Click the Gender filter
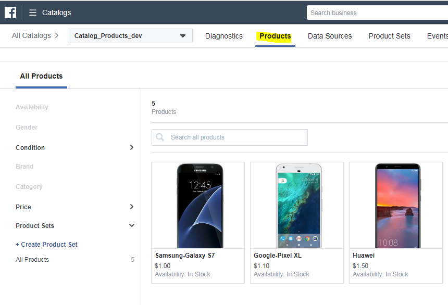The image size is (448, 305). point(27,128)
